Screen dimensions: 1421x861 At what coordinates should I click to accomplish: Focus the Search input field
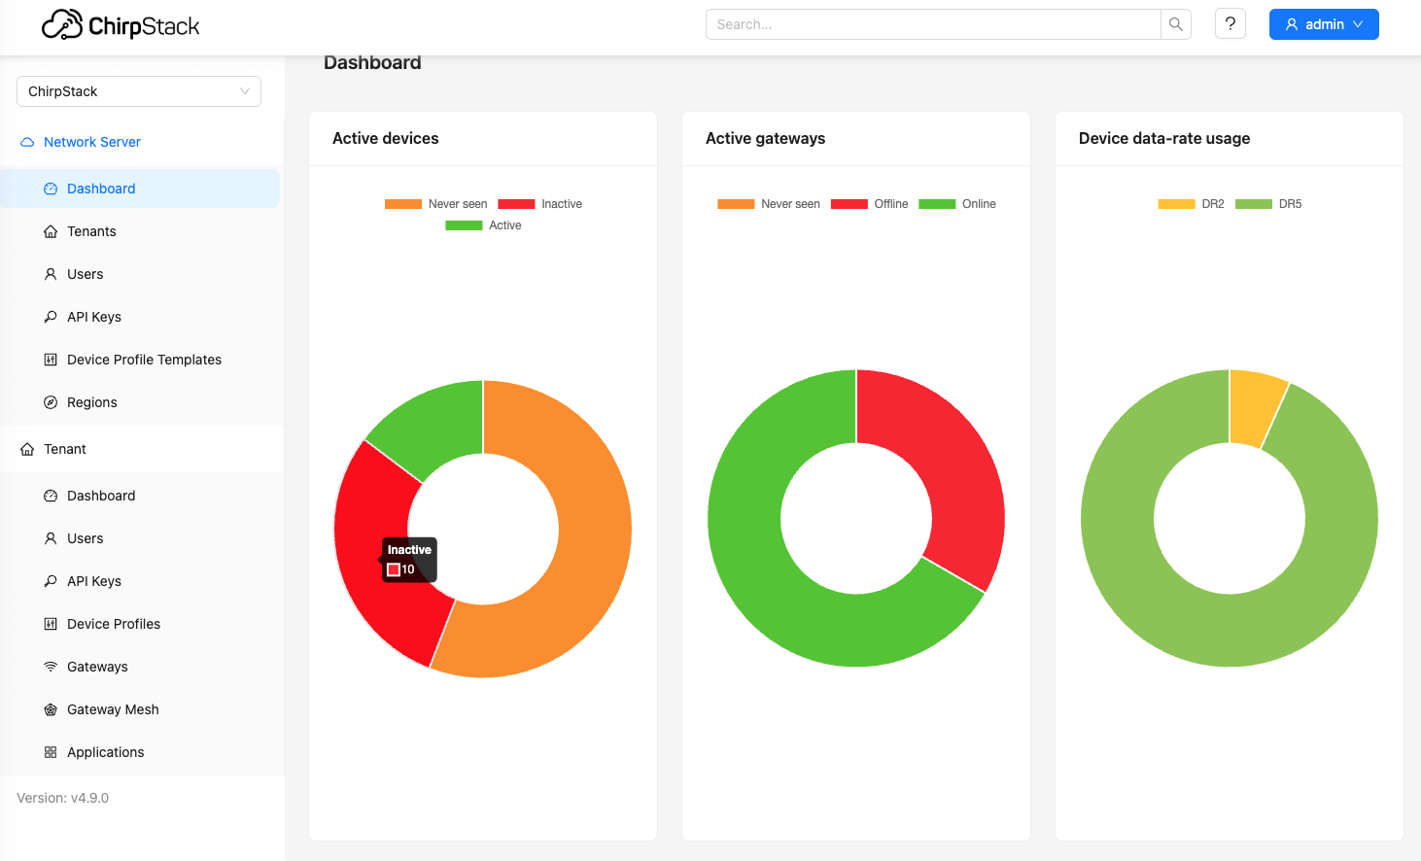tap(933, 24)
